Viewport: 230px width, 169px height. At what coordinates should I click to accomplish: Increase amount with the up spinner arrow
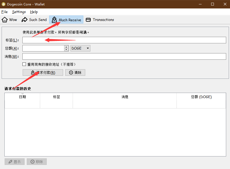pyautogui.click(x=66, y=47)
